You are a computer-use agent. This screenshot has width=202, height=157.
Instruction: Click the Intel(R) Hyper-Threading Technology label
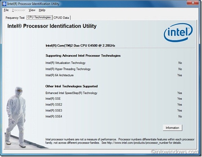click(x=68, y=69)
